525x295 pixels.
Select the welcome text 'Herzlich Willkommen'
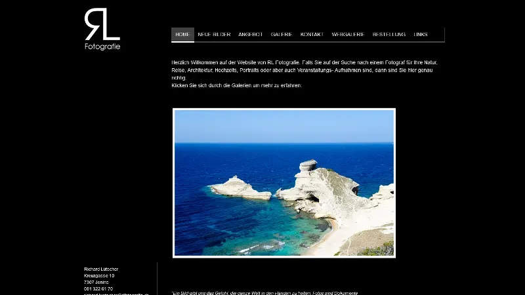194,62
